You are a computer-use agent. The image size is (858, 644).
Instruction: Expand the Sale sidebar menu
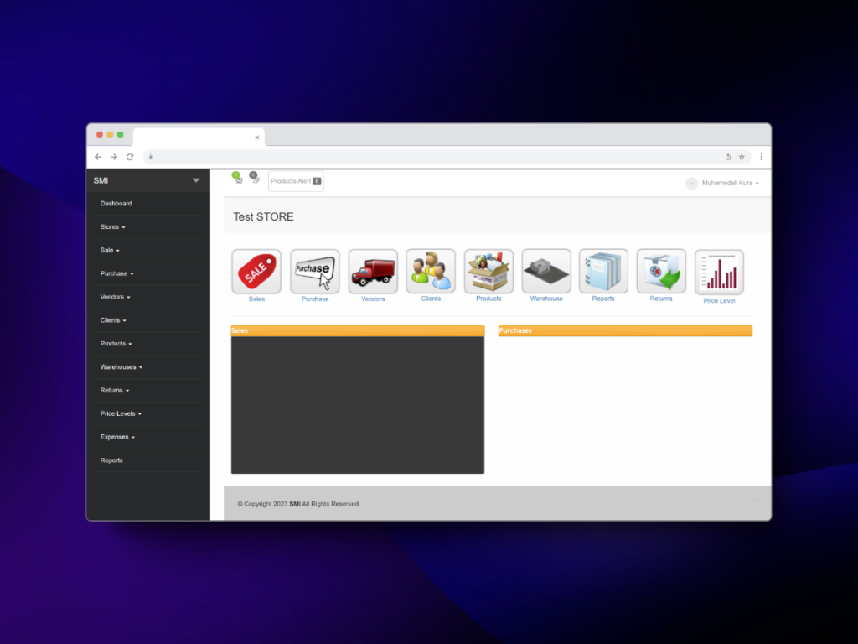click(x=110, y=250)
